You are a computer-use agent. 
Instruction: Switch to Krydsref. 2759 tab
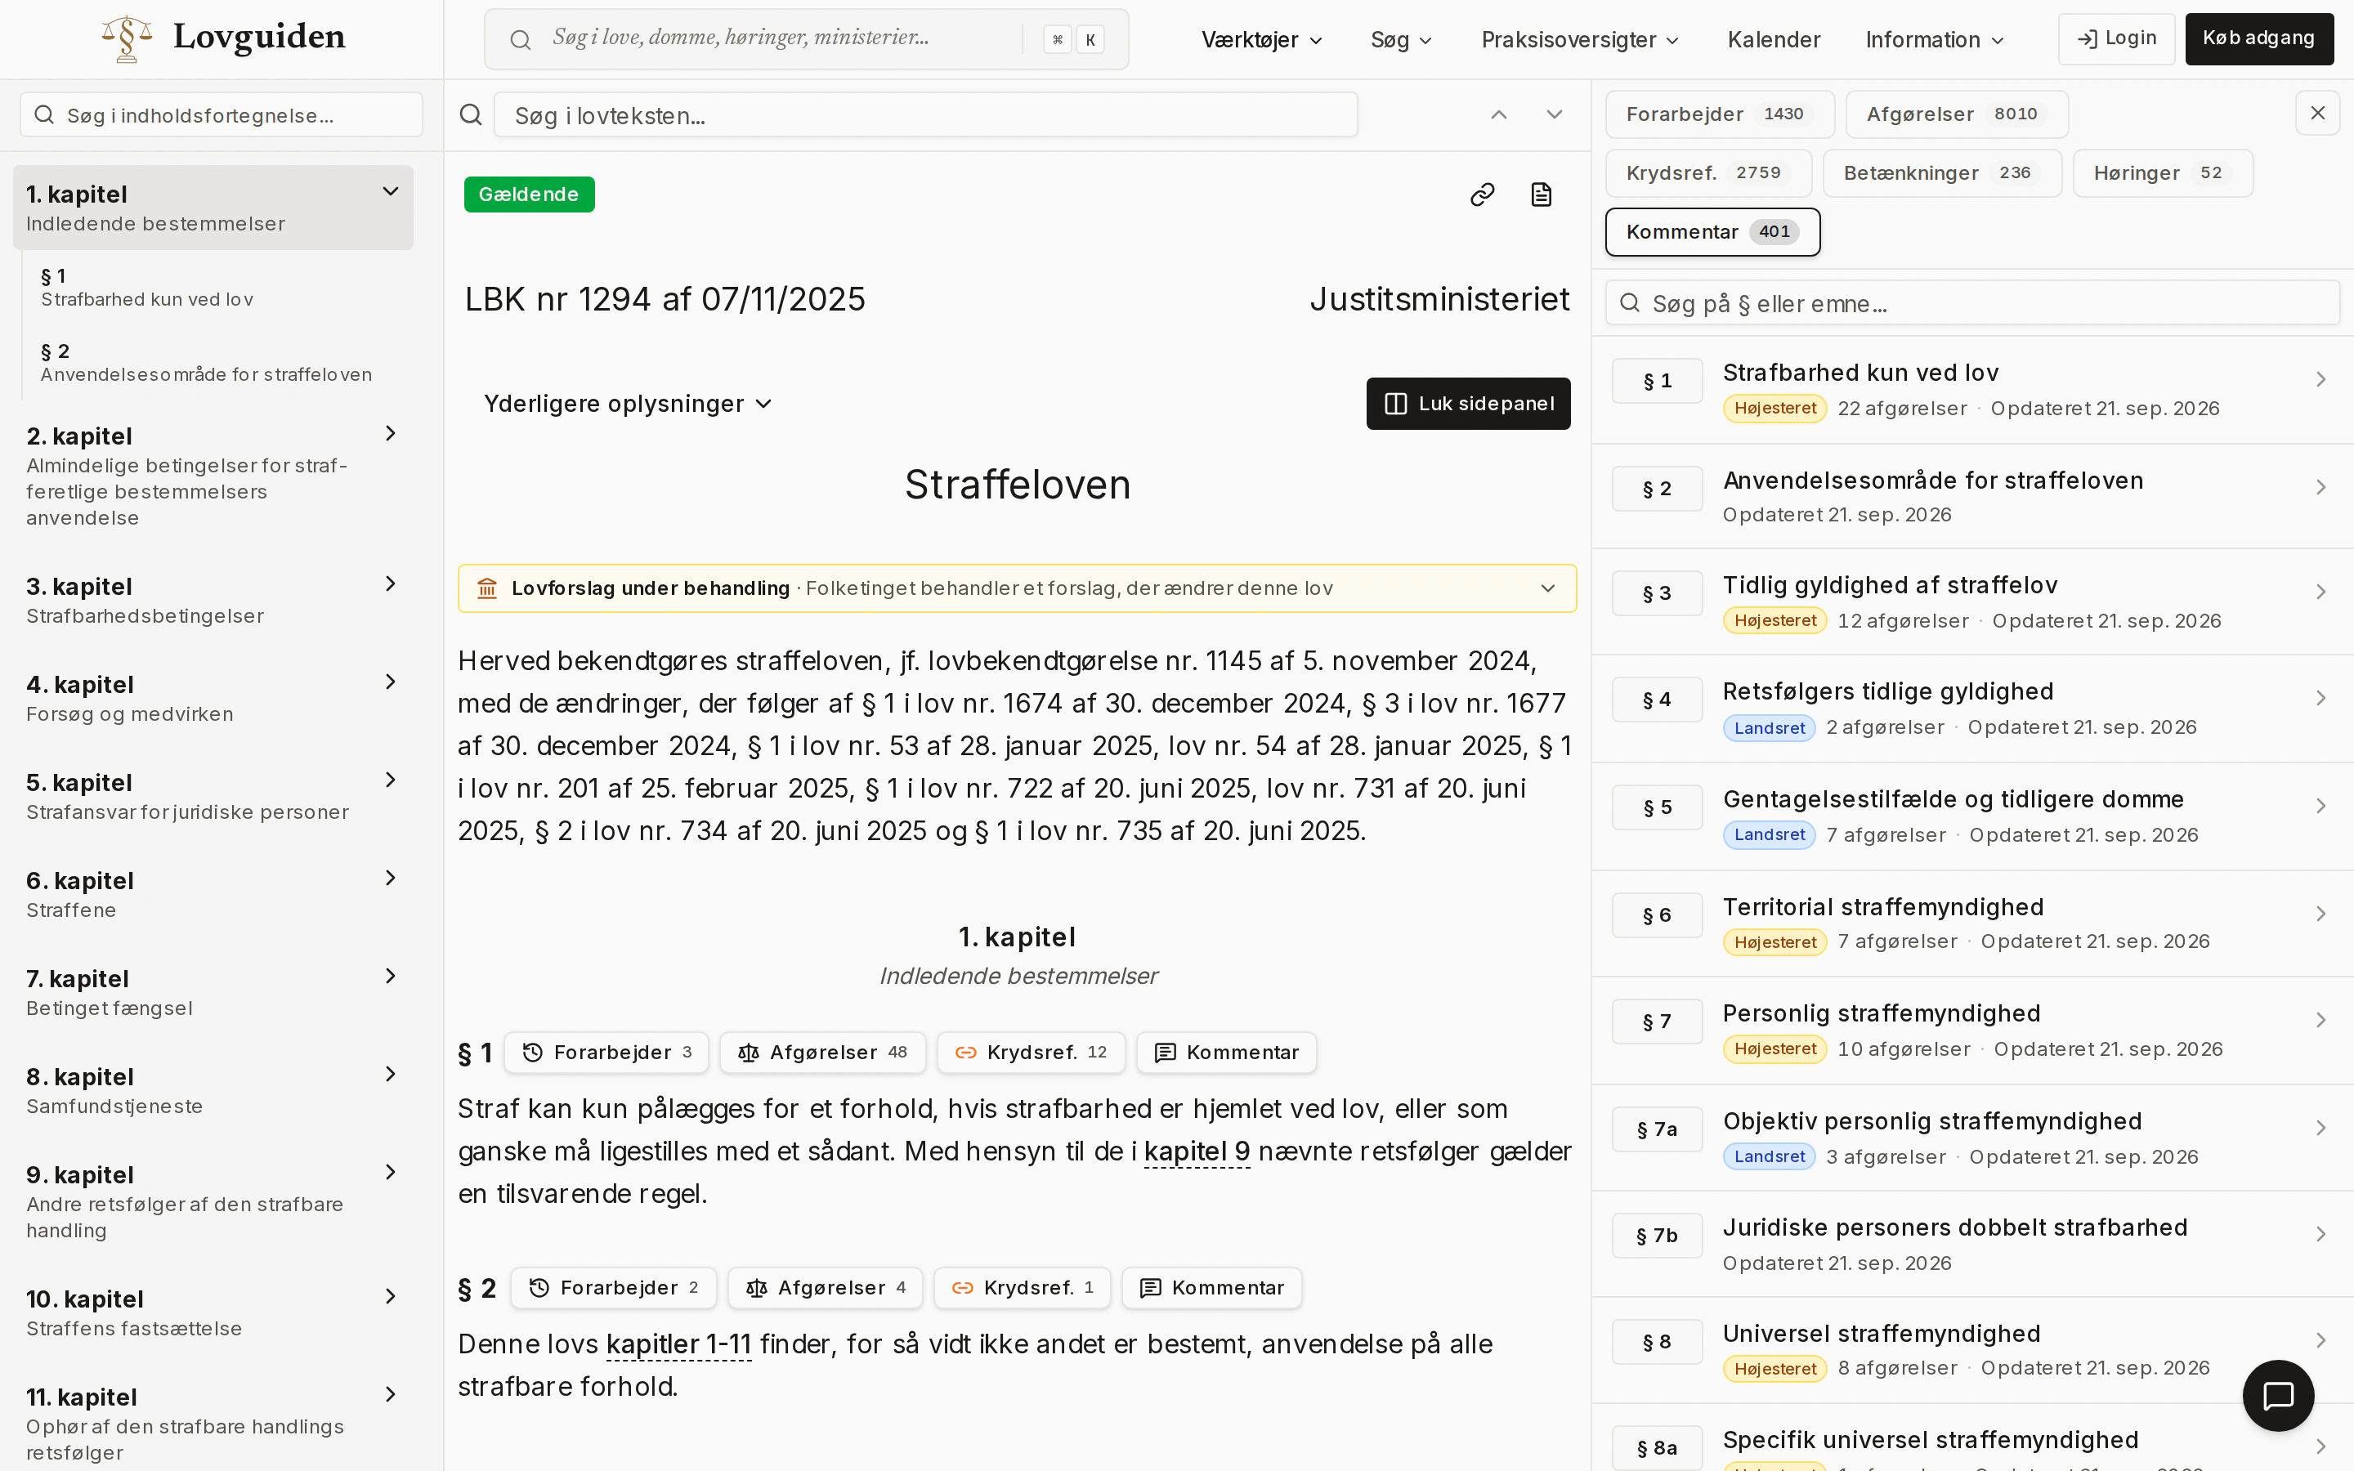pos(1709,173)
